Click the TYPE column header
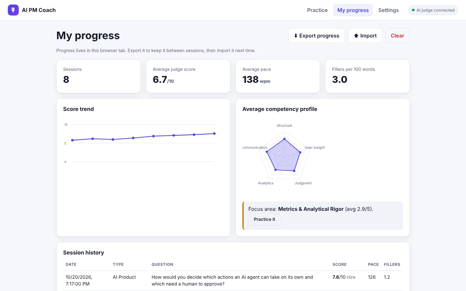Viewport: 466px width, 291px height. pos(118,264)
